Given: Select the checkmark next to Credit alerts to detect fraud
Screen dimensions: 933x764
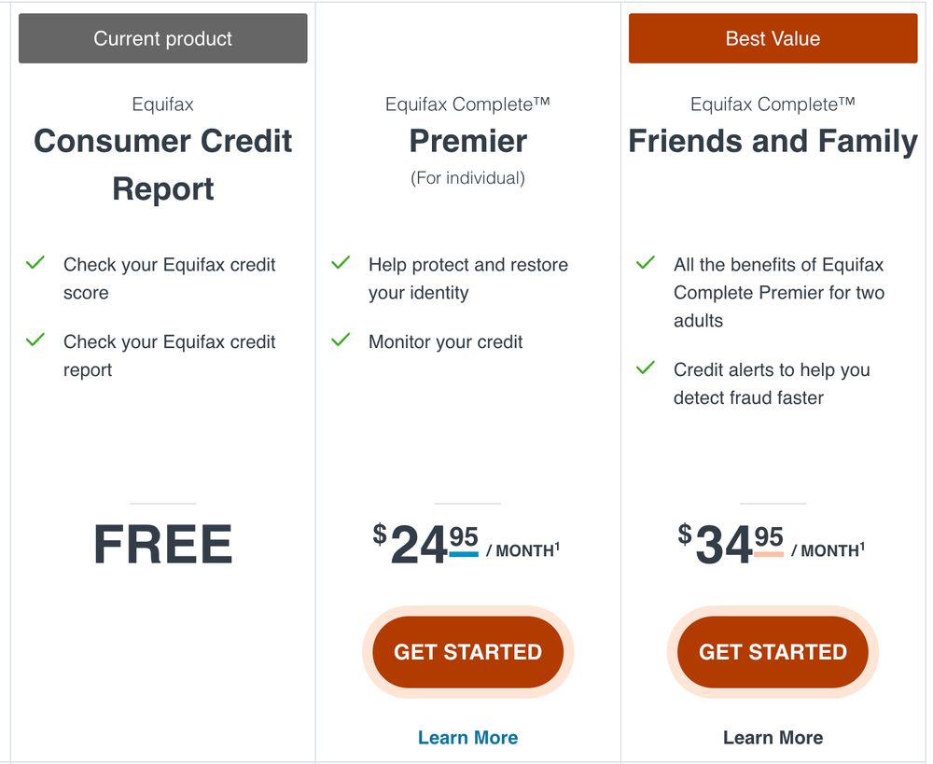Looking at the screenshot, I should click(645, 369).
